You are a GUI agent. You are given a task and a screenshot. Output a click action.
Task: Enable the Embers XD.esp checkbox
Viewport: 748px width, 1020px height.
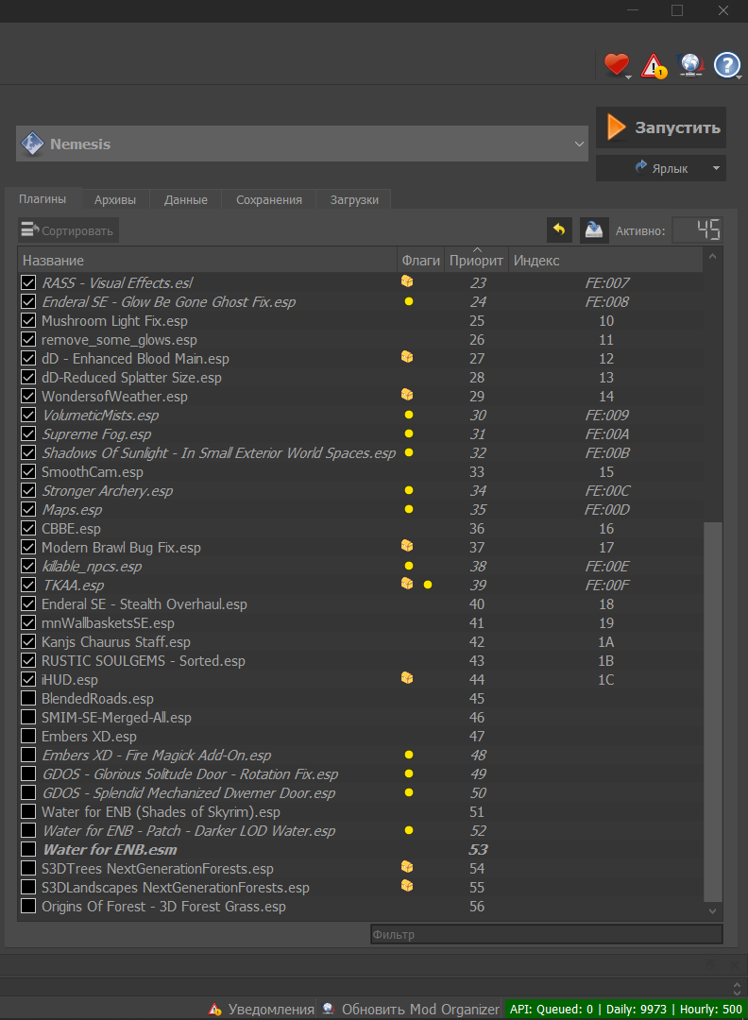[28, 736]
